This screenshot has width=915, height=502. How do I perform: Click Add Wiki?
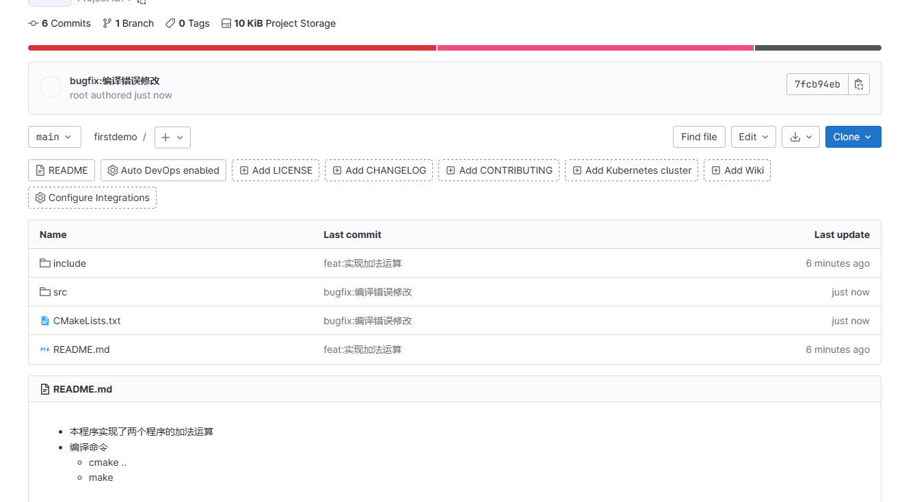pos(737,170)
